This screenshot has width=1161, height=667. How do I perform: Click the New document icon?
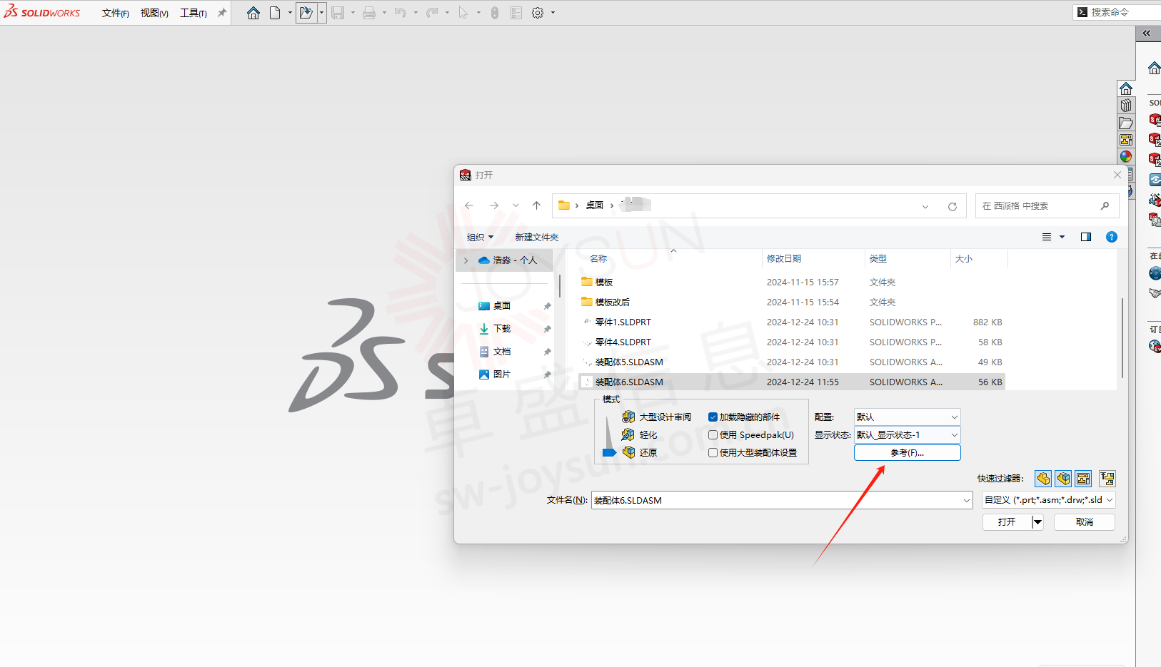click(275, 13)
